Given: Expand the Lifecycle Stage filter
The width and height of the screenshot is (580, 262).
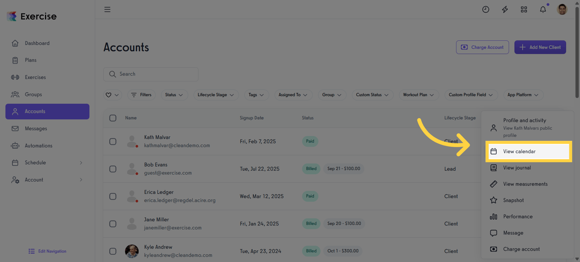Looking at the screenshot, I should point(216,95).
